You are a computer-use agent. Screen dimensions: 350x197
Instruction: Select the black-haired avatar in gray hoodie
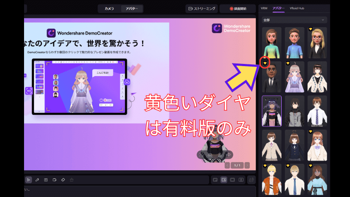pyautogui.click(x=294, y=111)
